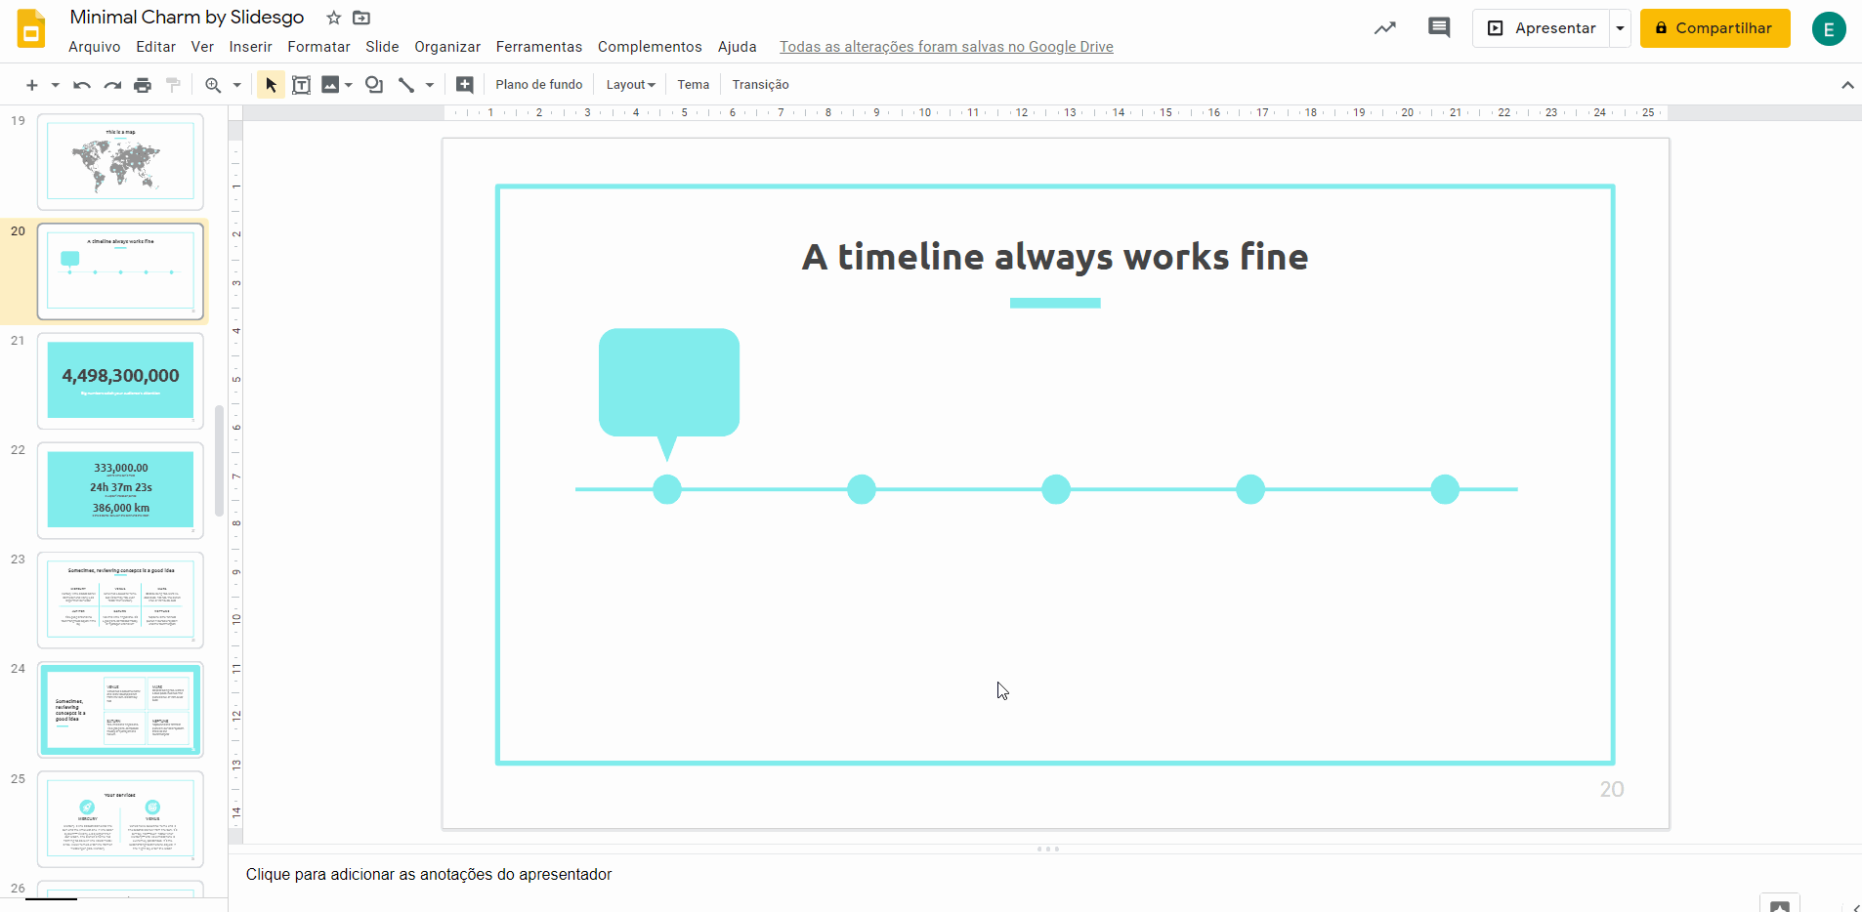Open the Ajuda menu
The width and height of the screenshot is (1862, 912).
tap(738, 47)
